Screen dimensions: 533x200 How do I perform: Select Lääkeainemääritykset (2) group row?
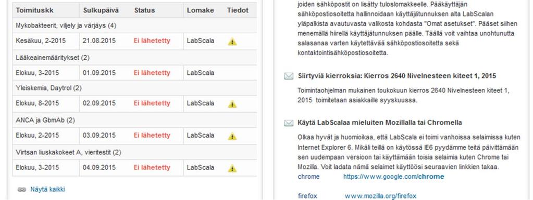coord(134,58)
